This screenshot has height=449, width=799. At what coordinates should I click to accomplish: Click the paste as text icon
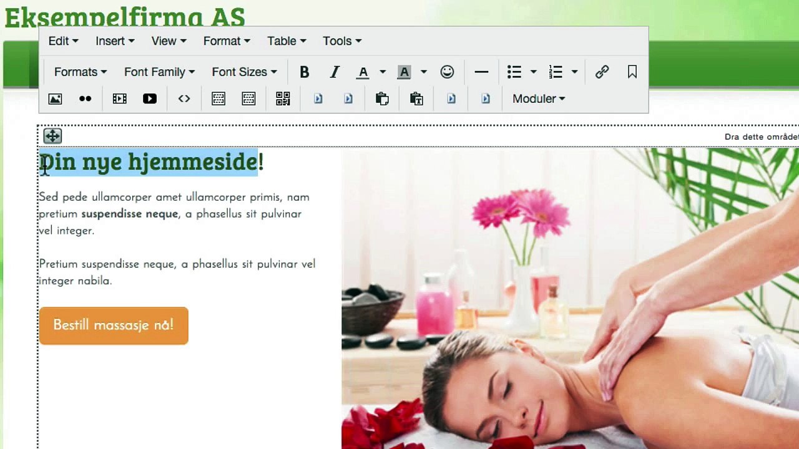click(x=416, y=99)
